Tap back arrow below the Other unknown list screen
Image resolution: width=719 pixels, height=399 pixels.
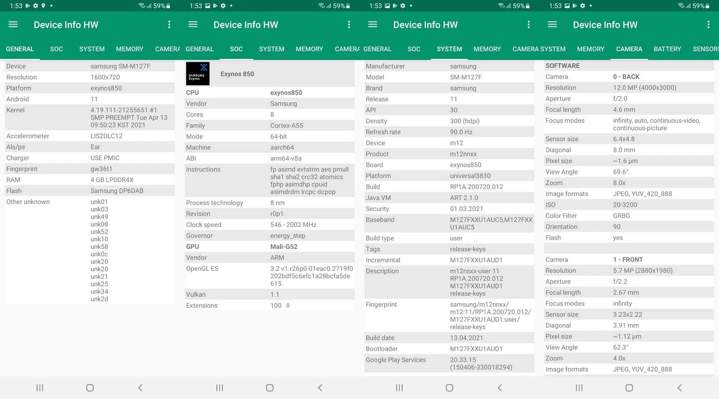(140, 388)
